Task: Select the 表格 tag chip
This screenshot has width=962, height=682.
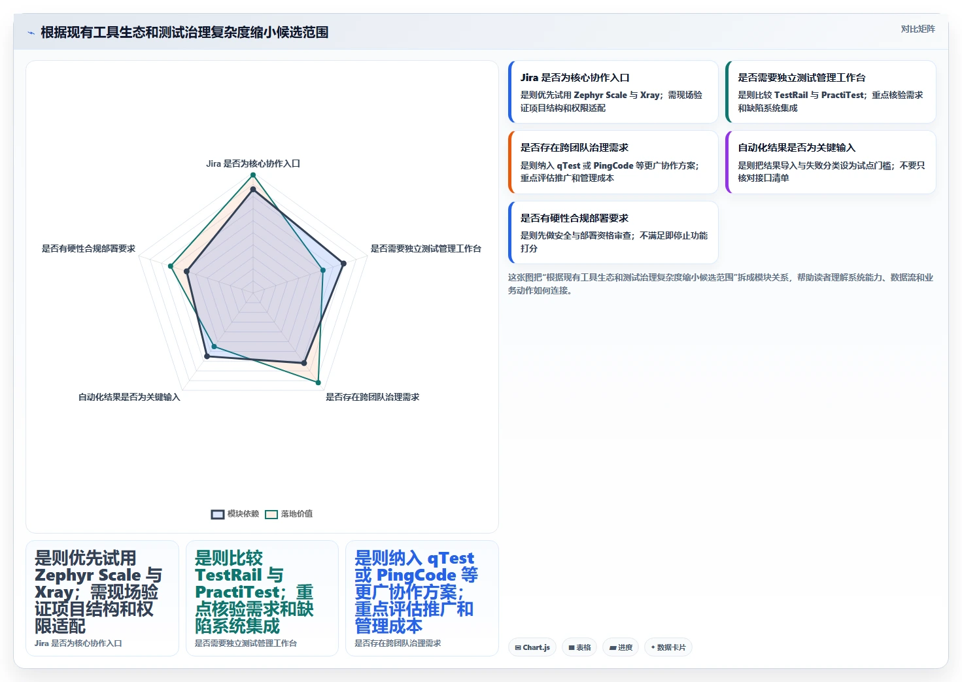Action: pyautogui.click(x=579, y=647)
